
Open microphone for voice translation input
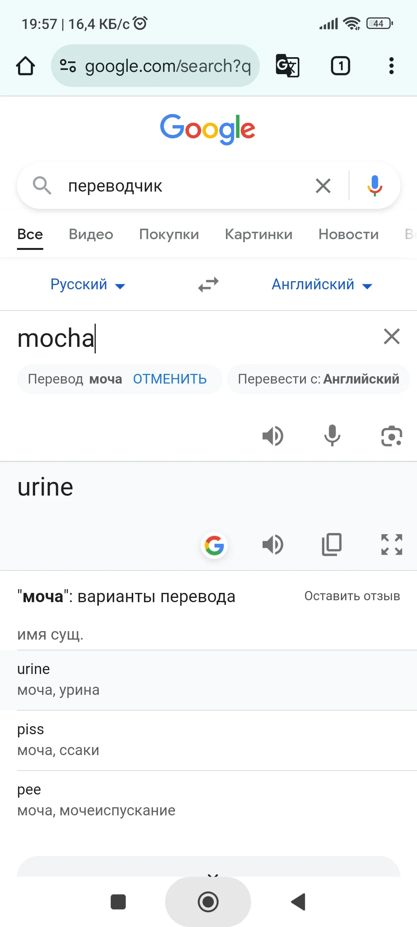[x=332, y=436]
